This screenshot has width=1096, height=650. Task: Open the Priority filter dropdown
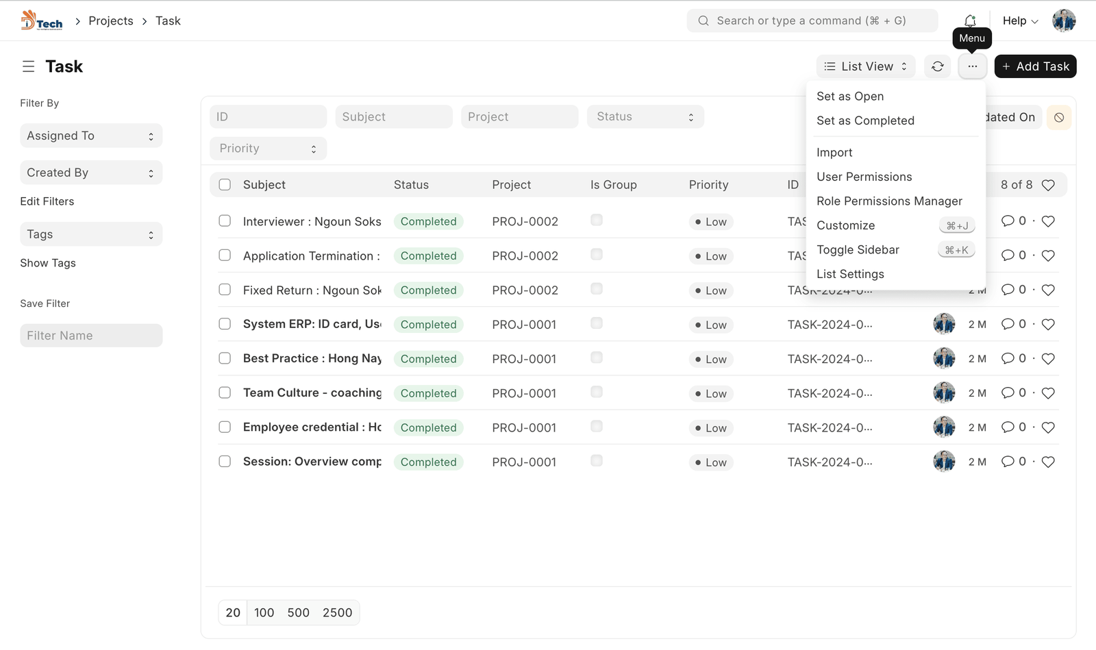(268, 149)
